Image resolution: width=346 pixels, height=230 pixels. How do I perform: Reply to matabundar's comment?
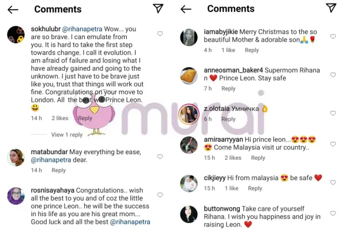(59, 170)
